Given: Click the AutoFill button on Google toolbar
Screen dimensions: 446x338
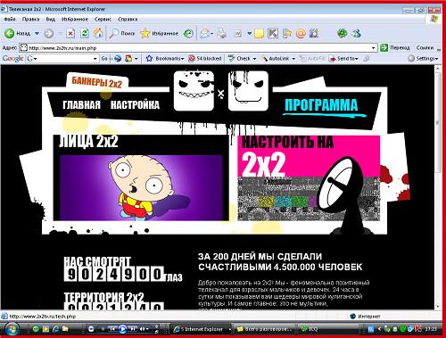Looking at the screenshot, I should [312, 59].
